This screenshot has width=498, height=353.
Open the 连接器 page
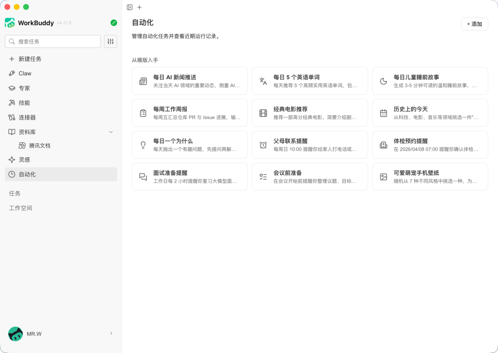(x=61, y=118)
